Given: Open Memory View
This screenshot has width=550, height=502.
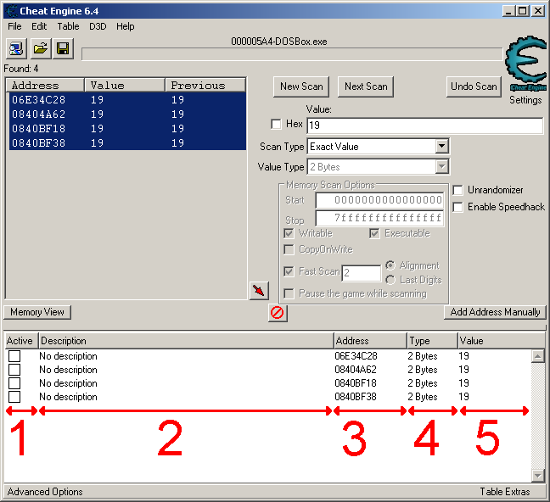Looking at the screenshot, I should point(37,312).
